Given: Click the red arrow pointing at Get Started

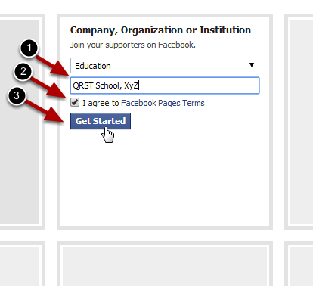Looking at the screenshot, I should [45, 110].
